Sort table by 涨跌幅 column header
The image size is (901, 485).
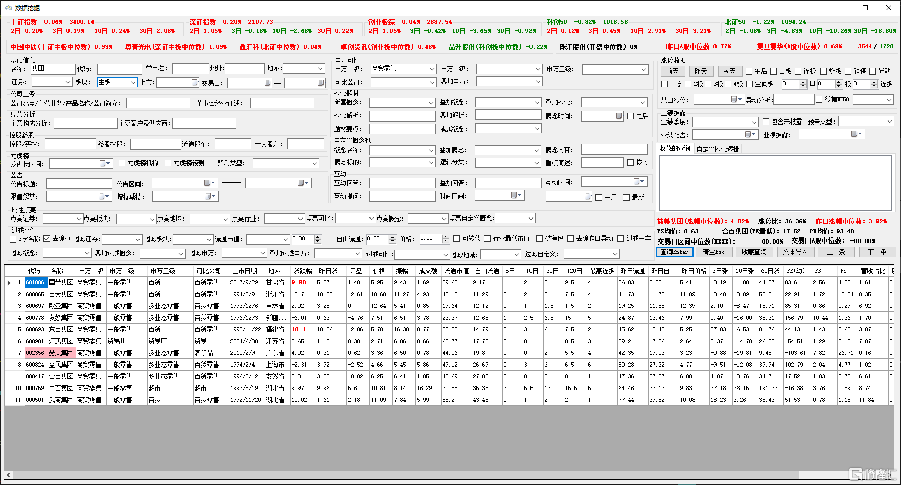(303, 271)
